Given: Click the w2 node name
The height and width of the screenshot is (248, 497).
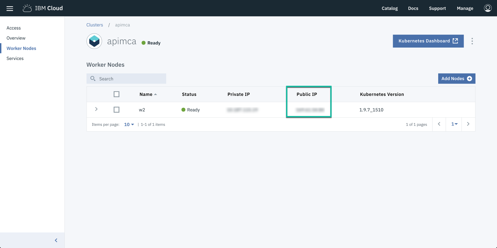Looking at the screenshot, I should click(x=142, y=110).
